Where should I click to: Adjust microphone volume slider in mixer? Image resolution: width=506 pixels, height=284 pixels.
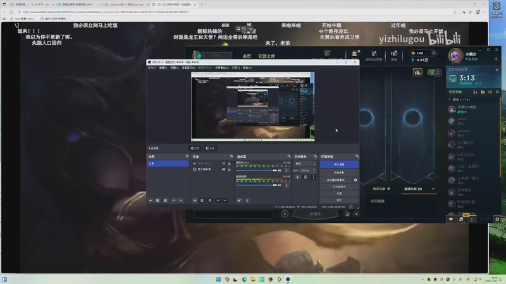pyautogui.click(x=257, y=170)
